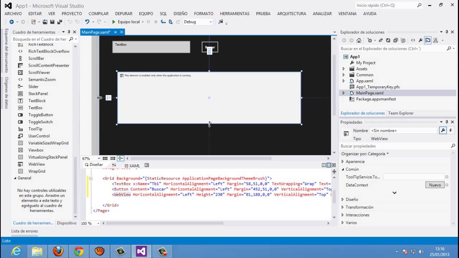This screenshot has width=459, height=258.
Task: Select WebView control in toolbox
Action: 37,164
